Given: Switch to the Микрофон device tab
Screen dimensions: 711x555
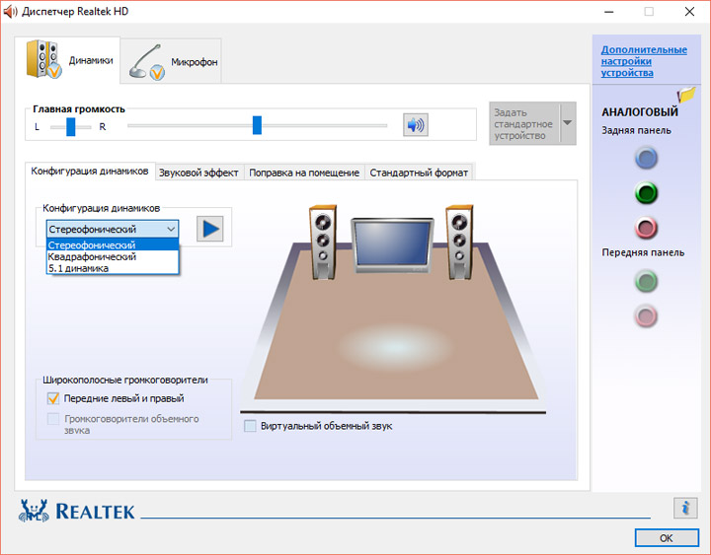Looking at the screenshot, I should pos(171,61).
